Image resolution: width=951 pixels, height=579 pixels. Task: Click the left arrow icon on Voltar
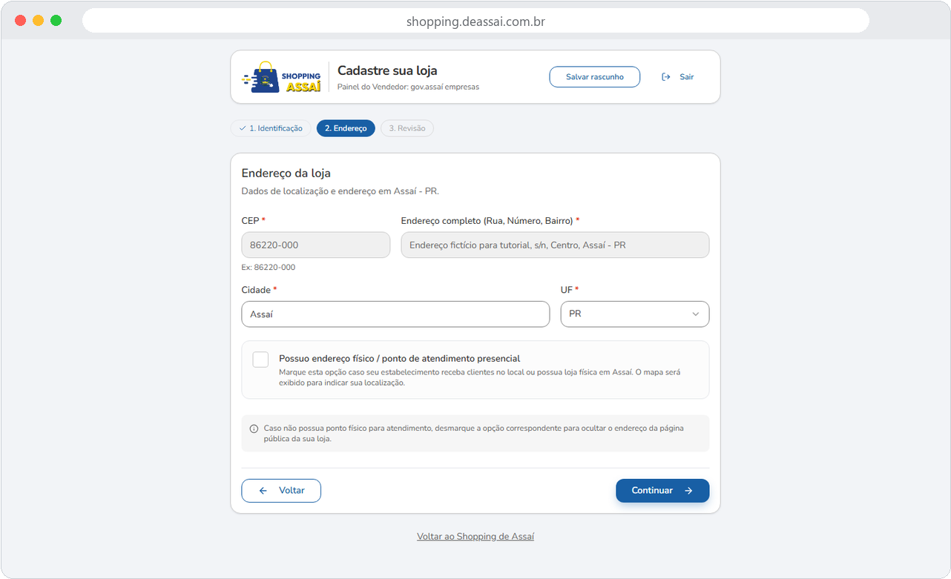coord(263,491)
